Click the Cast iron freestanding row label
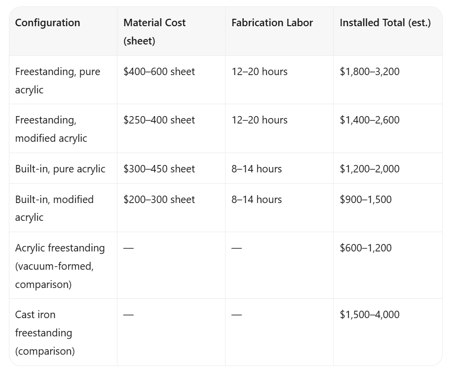The image size is (456, 369). 45,332
